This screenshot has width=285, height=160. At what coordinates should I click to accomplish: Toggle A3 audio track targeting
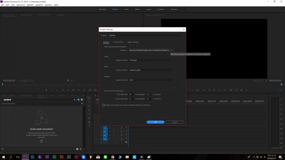105,136
